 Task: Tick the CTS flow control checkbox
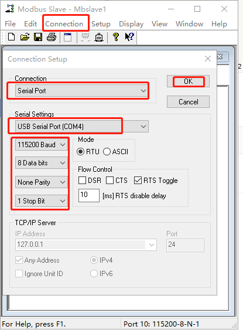[109, 181]
